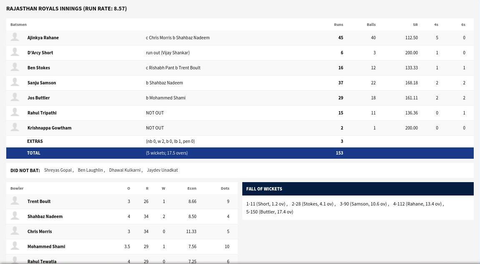Image resolution: width=480 pixels, height=264 pixels.
Task: Click Buttler's strike rate 161.11
Action: pos(412,98)
